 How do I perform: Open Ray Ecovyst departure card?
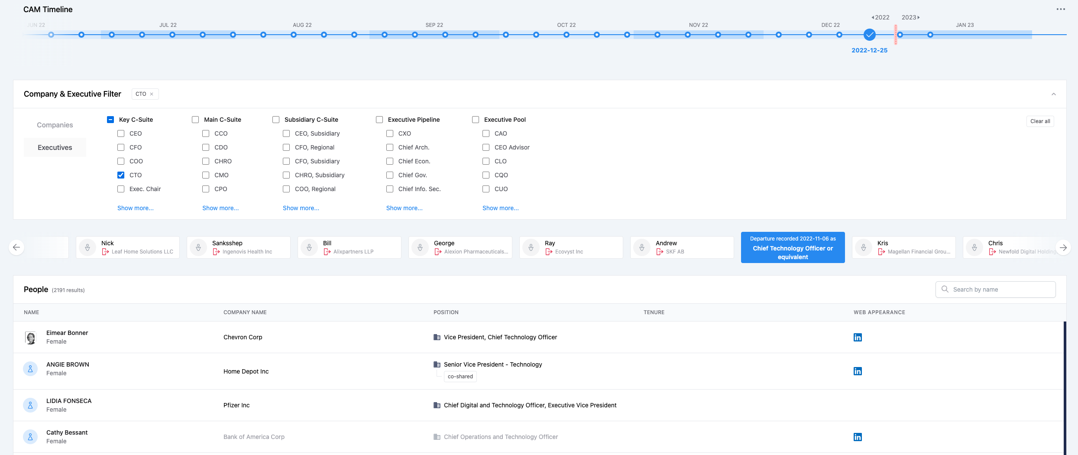pos(571,247)
